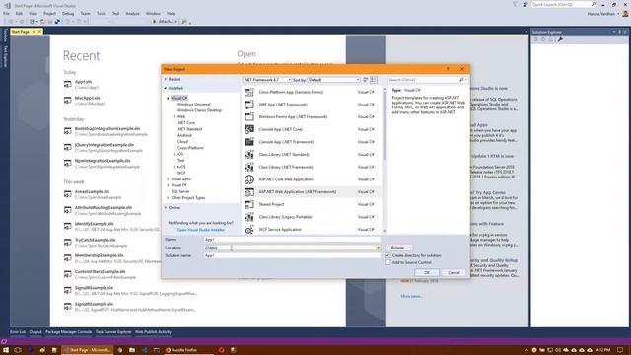Image resolution: width=631 pixels, height=355 pixels.
Task: Open the Debug menu
Action: 68,13
